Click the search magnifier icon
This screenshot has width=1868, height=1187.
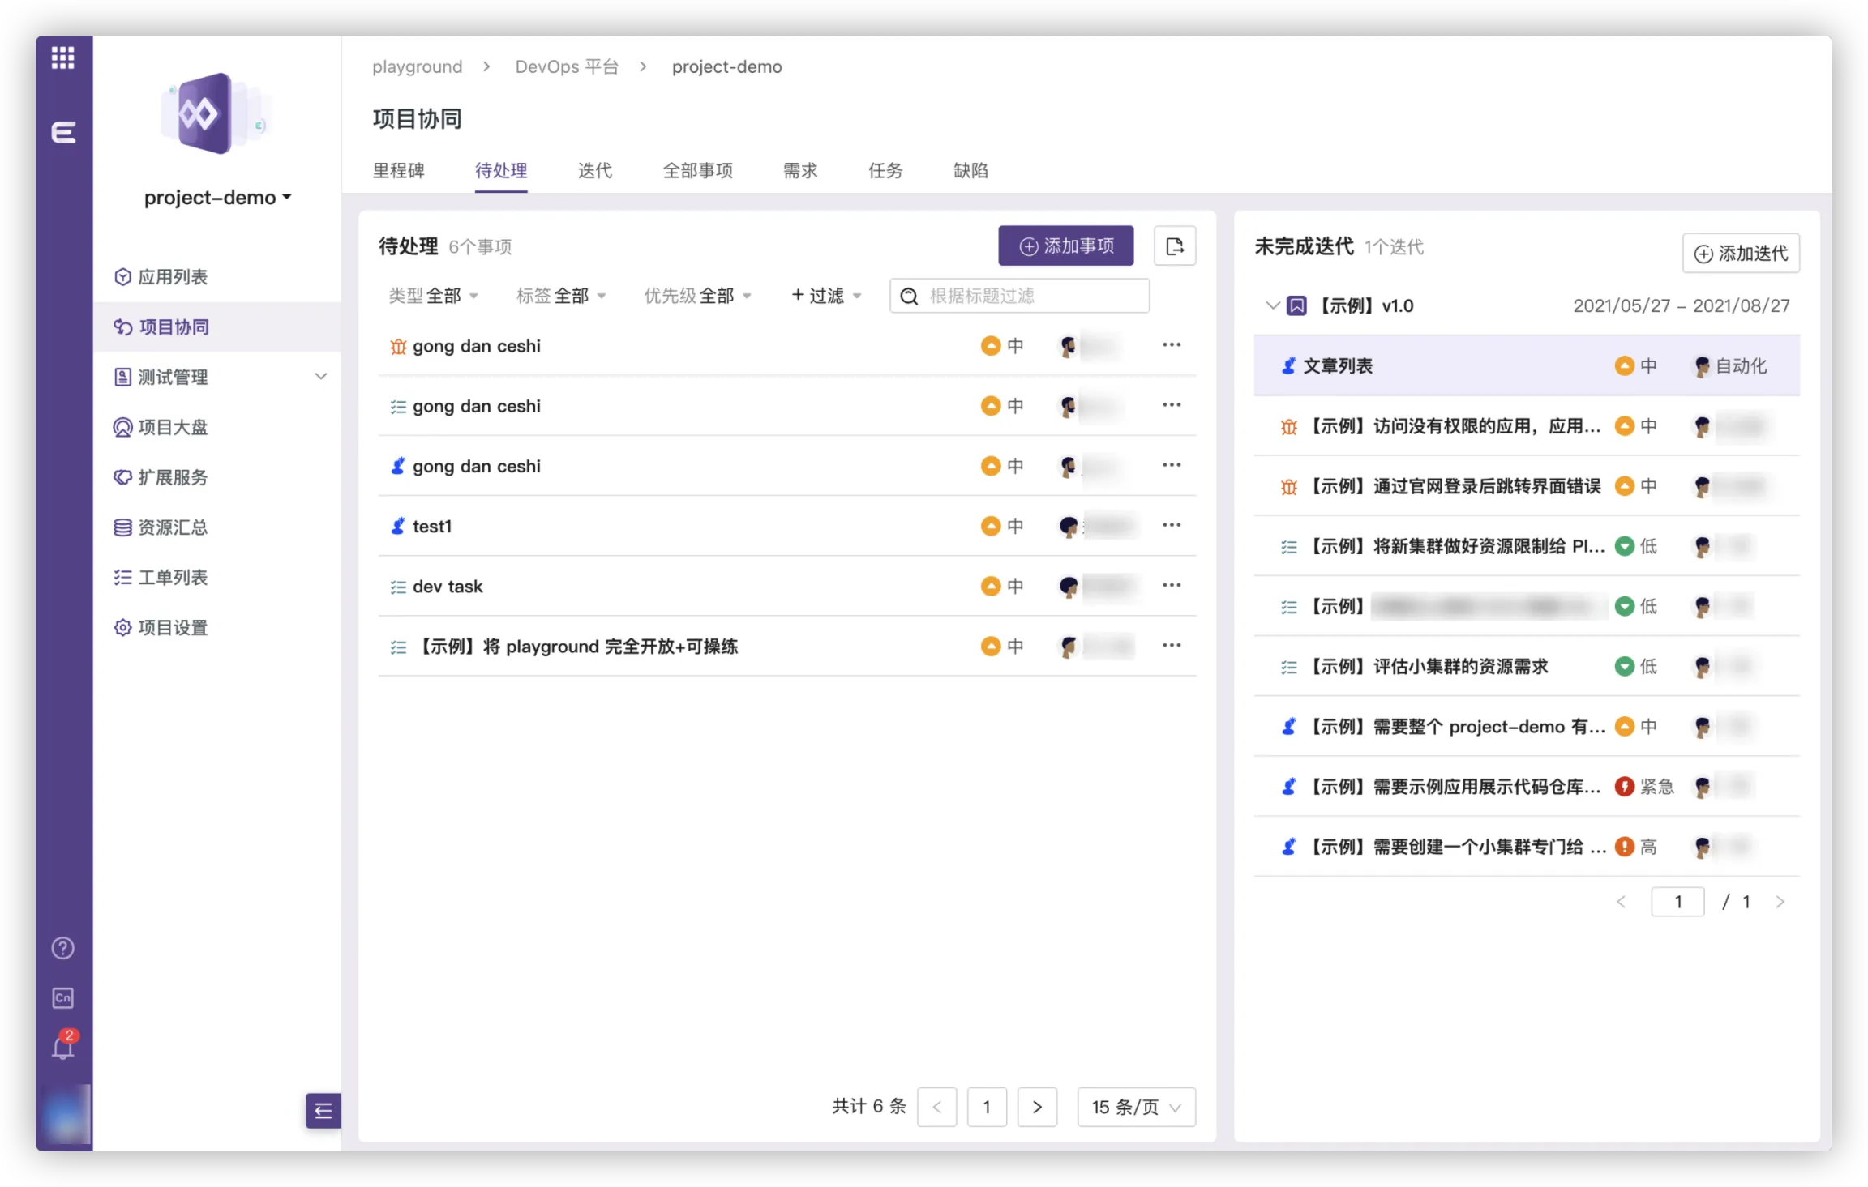pyautogui.click(x=909, y=297)
